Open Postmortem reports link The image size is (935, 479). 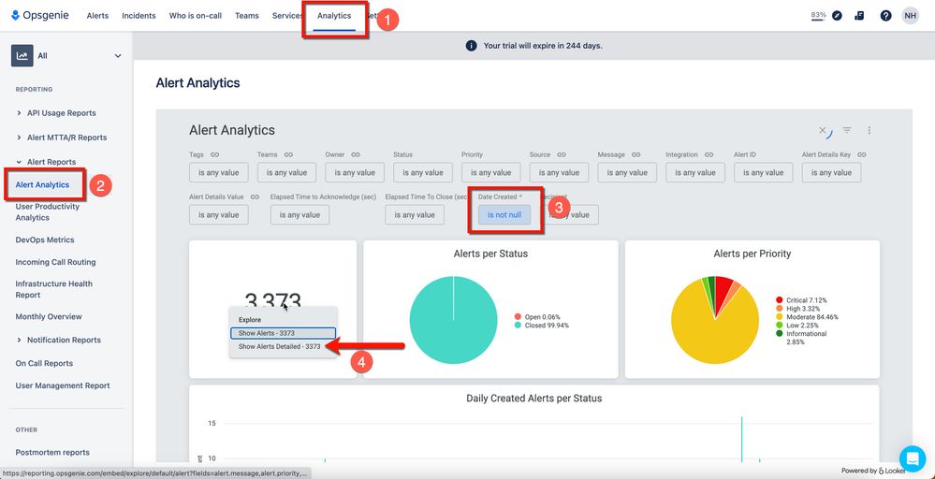click(52, 453)
